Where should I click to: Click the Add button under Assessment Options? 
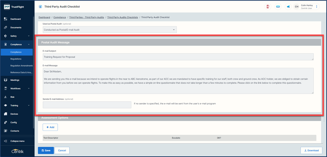[x=50, y=127]
